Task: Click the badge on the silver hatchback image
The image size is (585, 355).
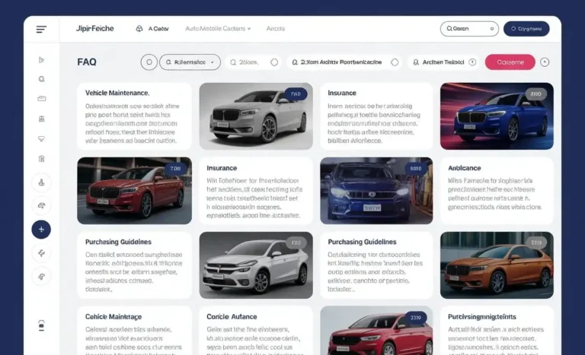Action: tap(296, 242)
